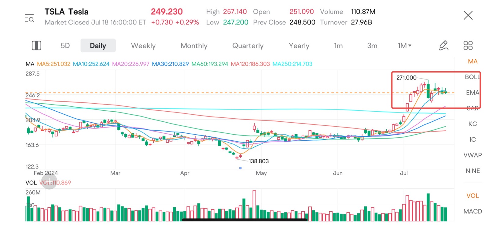This screenshot has width=489, height=226.
Task: Click the Volume 110.87M value
Action: (x=363, y=12)
